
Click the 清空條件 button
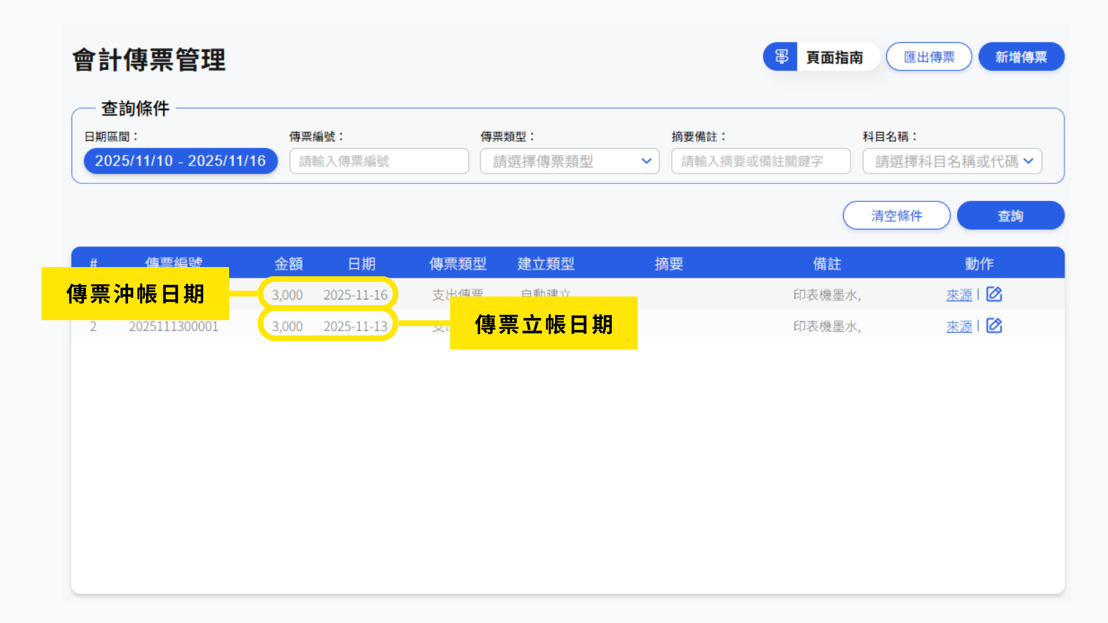896,215
